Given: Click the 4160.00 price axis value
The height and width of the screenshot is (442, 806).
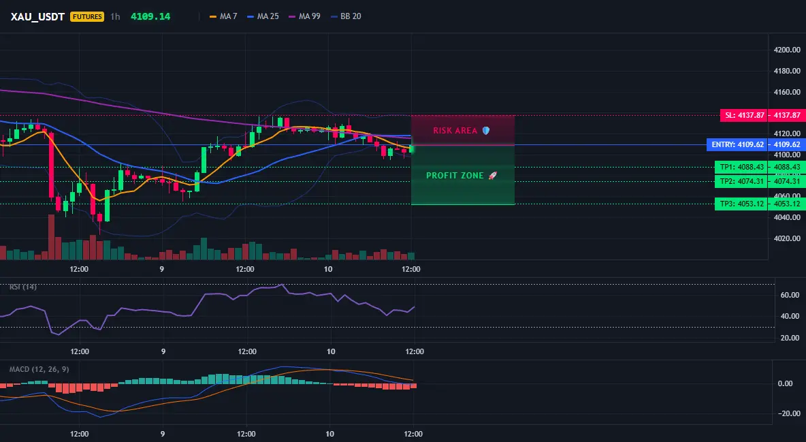Looking at the screenshot, I should [x=787, y=92].
